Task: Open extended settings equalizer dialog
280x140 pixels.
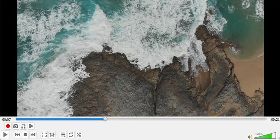Action: point(52,135)
